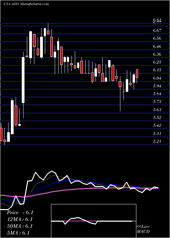Image resolution: width=170 pixels, height=238 pixels.
Task: Click the 5.84 price axis value
Action: click(x=157, y=94)
